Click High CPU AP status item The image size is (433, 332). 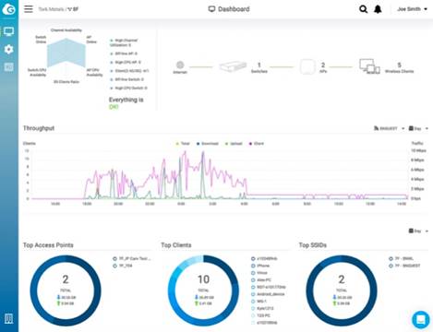point(126,62)
